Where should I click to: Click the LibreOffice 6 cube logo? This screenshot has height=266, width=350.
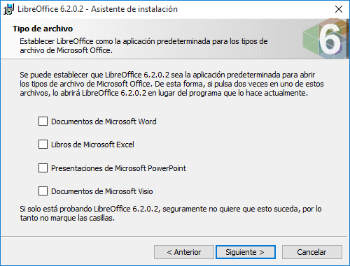325,38
